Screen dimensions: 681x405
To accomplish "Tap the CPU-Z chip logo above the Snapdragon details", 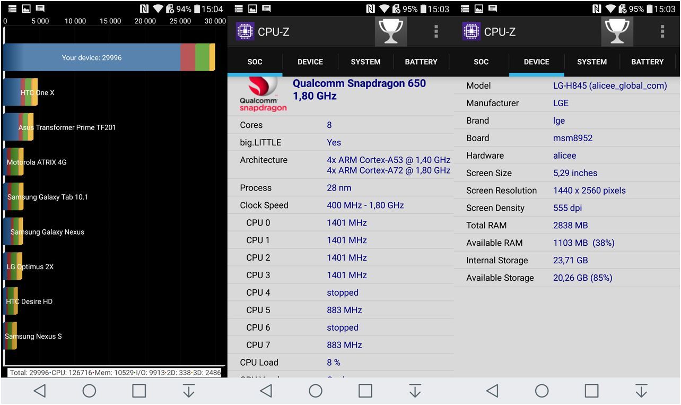I will [x=245, y=32].
